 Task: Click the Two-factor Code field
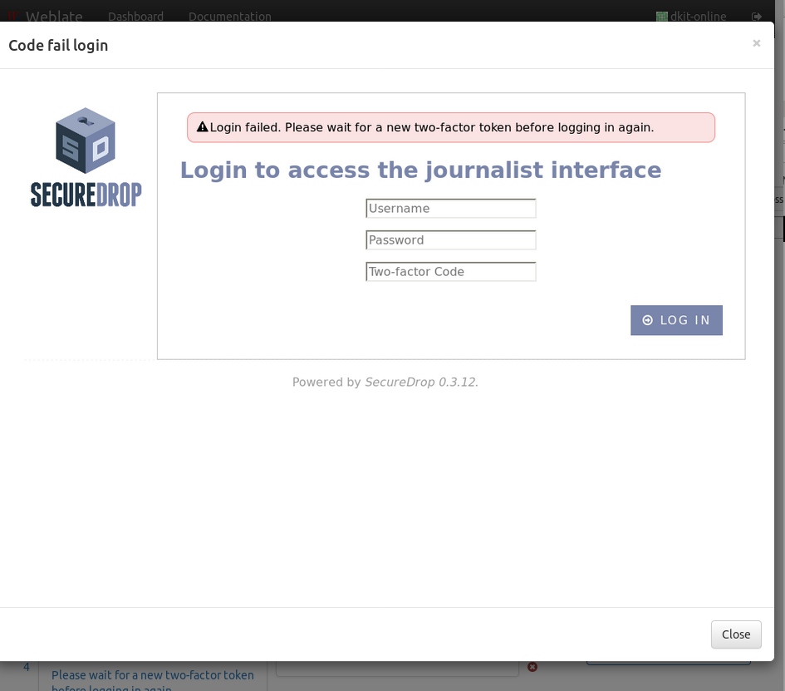point(450,272)
